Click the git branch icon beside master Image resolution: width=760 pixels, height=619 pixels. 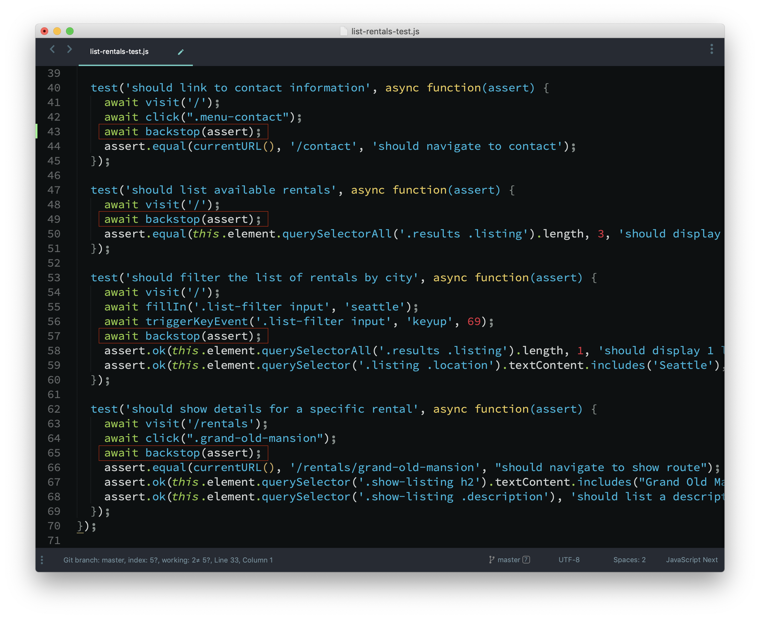tap(492, 560)
